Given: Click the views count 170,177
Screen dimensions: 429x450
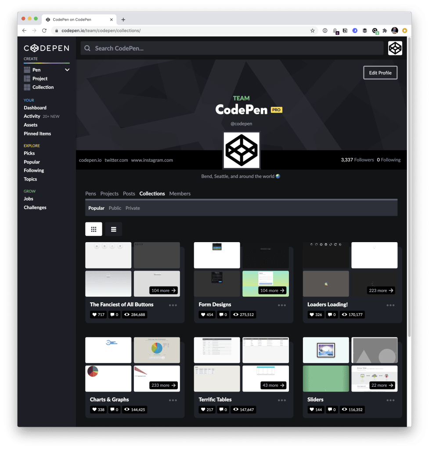Looking at the screenshot, I should [352, 315].
